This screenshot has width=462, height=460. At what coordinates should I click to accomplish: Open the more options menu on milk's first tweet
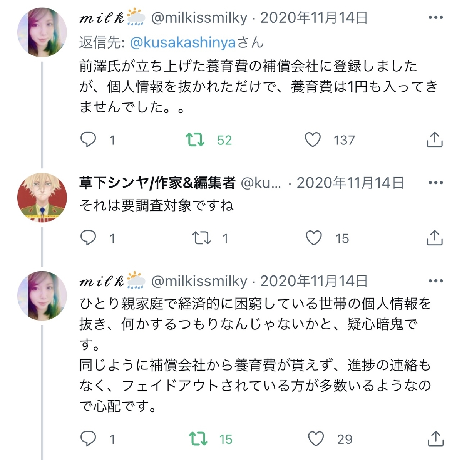coord(435,17)
